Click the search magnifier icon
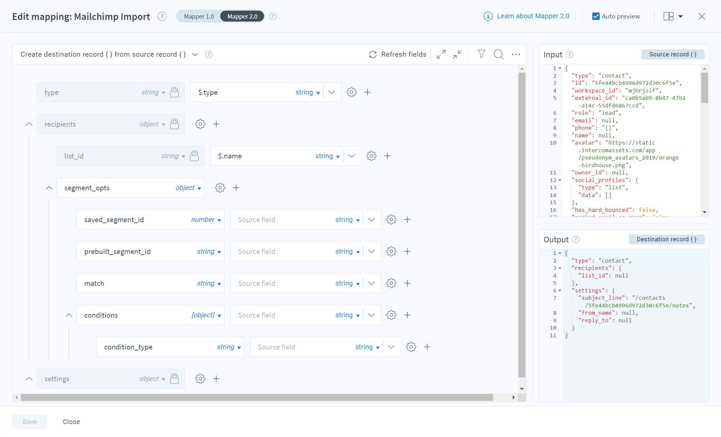721x437 pixels. [x=498, y=54]
